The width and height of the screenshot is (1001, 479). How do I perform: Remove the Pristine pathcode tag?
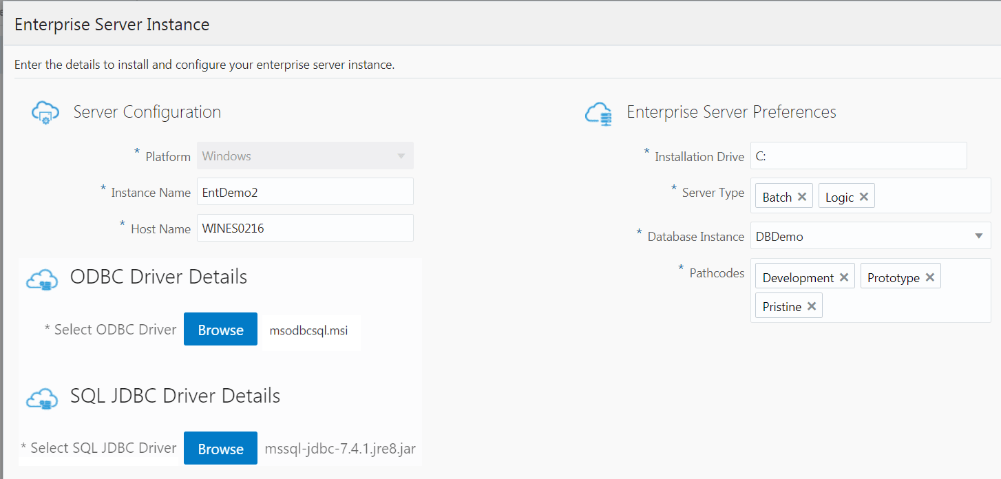[811, 305]
